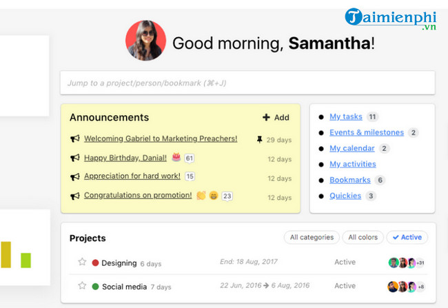Open Congratulations on promotion announcement
Screen dimensions: 448x308
138,195
